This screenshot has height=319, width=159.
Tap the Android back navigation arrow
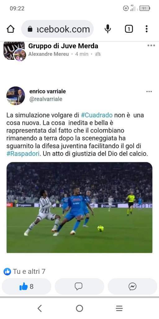[40, 308]
